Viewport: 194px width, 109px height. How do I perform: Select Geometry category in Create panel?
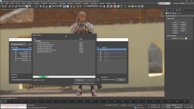[166, 13]
